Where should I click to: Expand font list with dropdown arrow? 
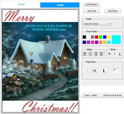110,24
